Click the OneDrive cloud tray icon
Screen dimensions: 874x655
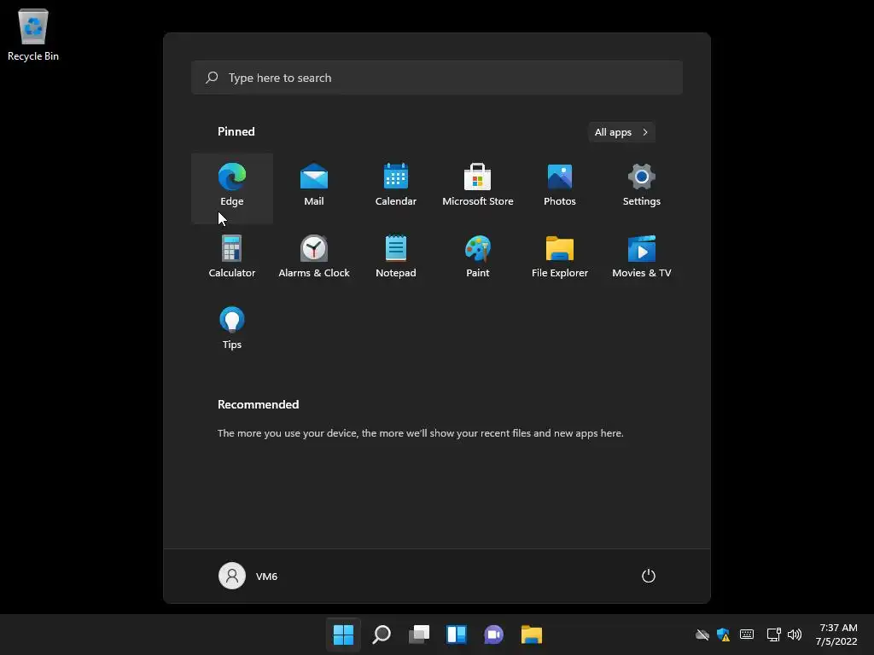702,635
